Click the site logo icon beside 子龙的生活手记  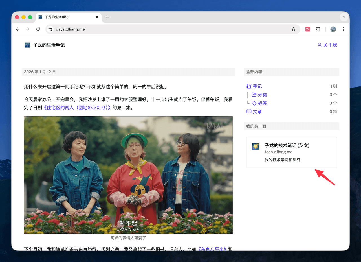point(27,45)
